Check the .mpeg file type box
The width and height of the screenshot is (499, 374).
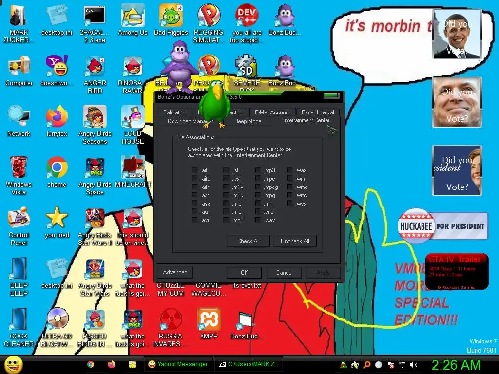click(x=258, y=187)
